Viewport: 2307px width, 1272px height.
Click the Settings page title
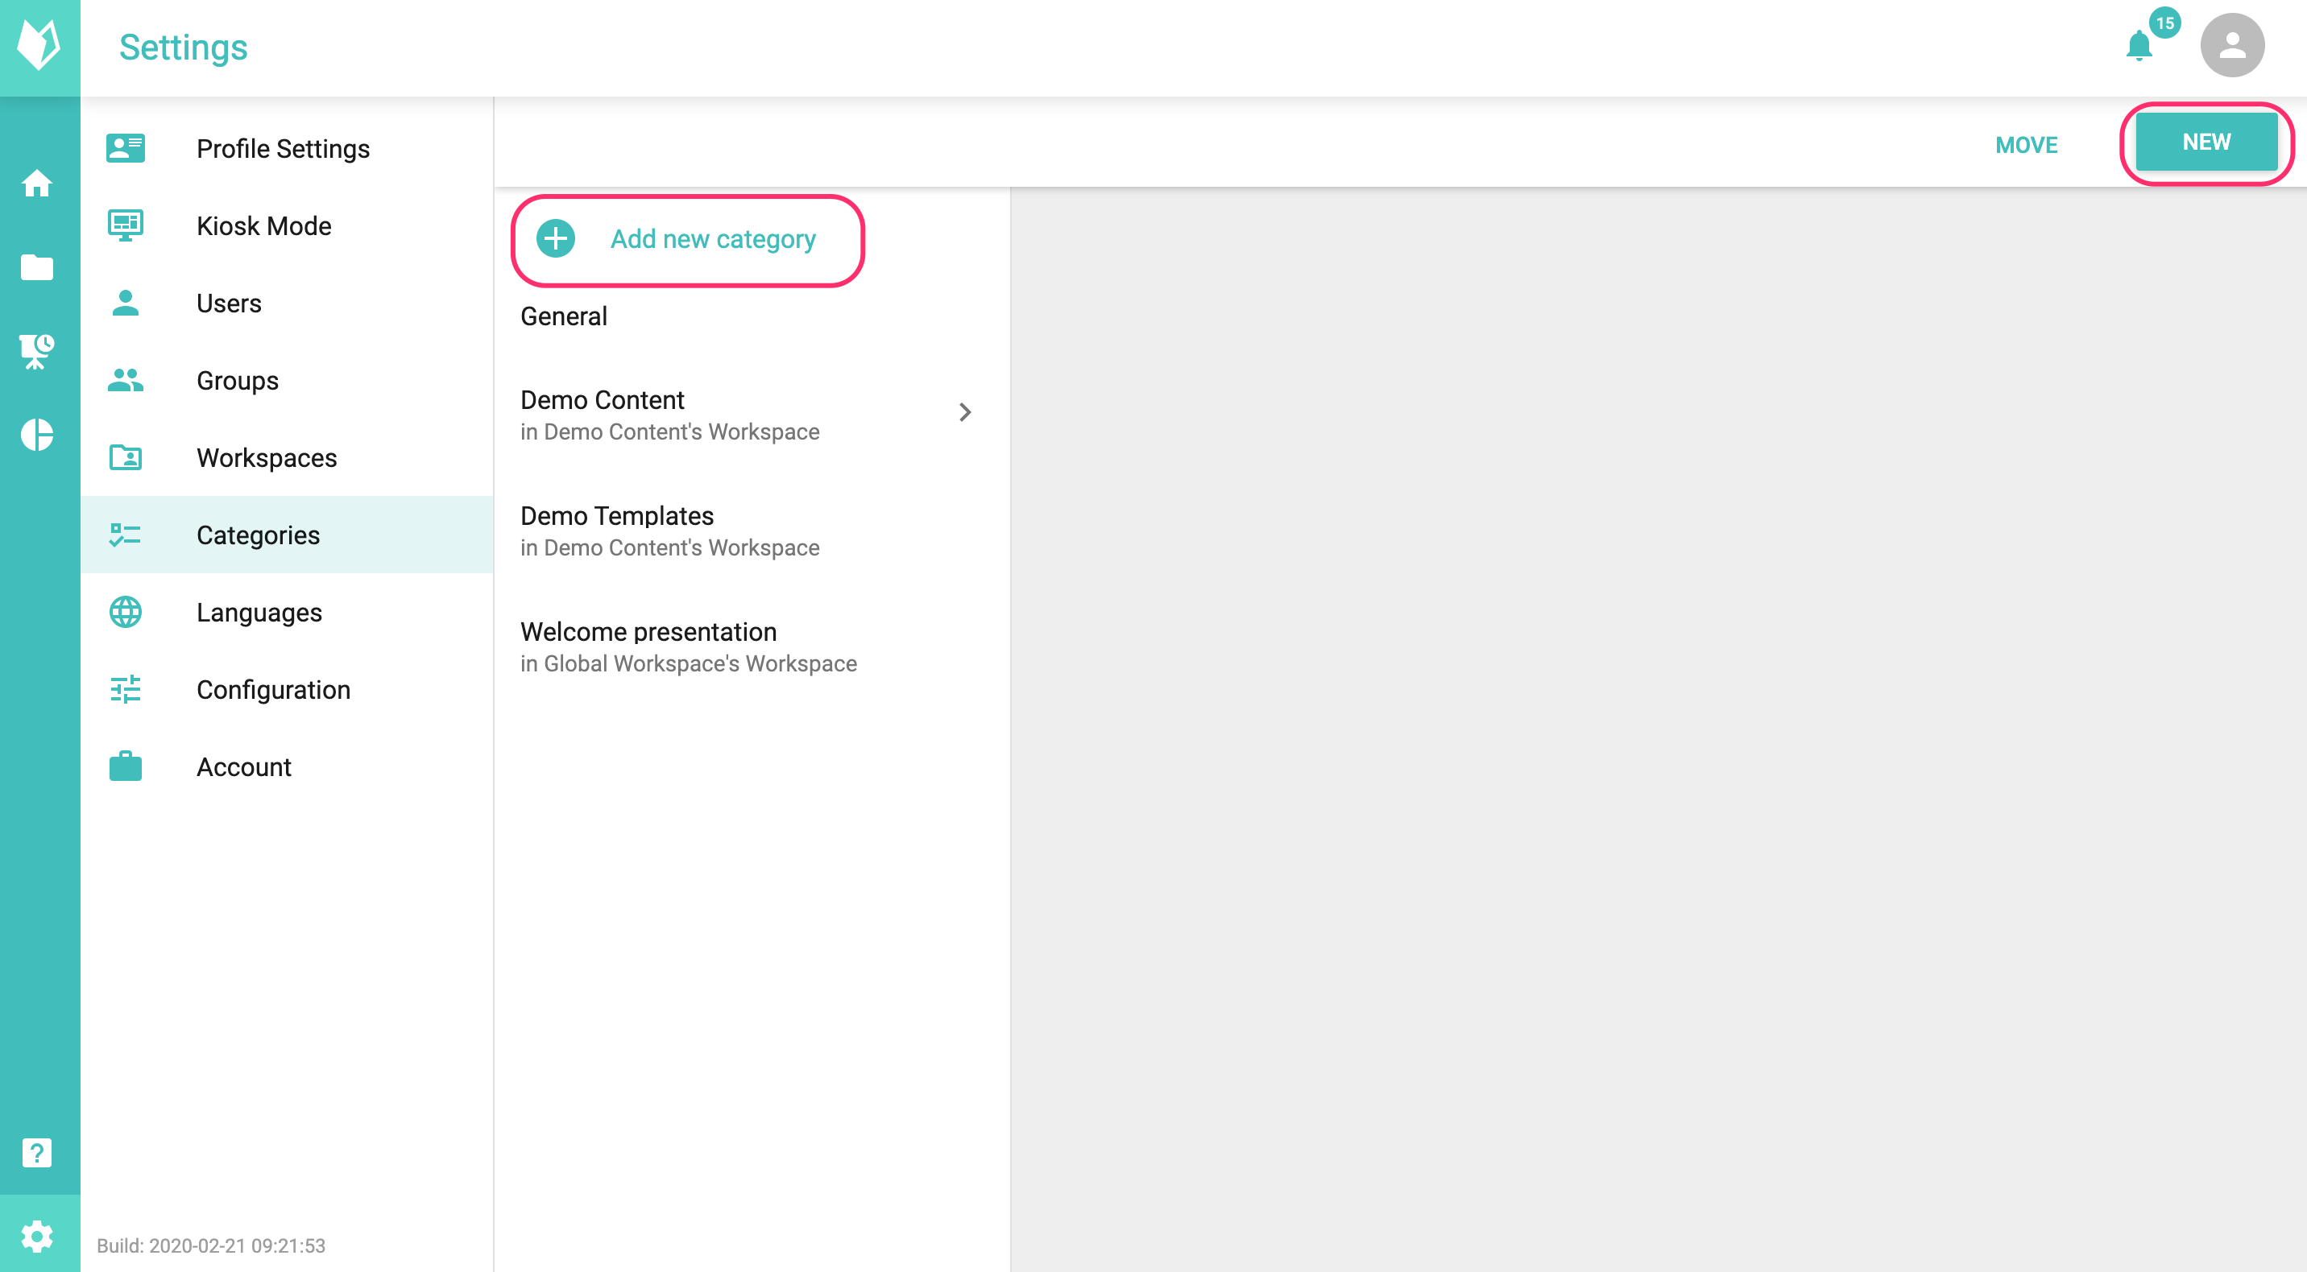[x=183, y=47]
